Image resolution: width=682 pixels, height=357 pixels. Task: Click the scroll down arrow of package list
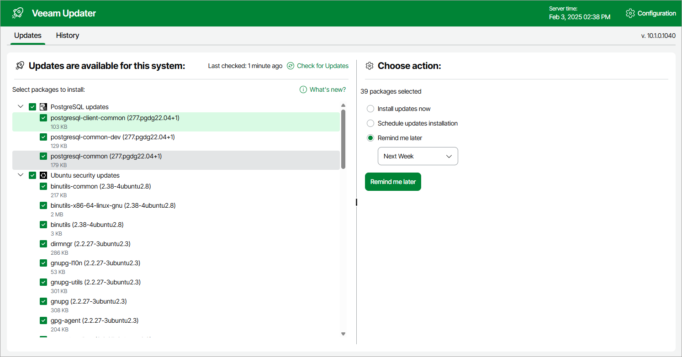343,334
